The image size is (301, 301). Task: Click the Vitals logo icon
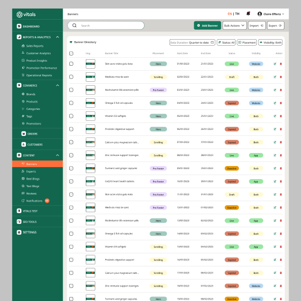click(20, 15)
